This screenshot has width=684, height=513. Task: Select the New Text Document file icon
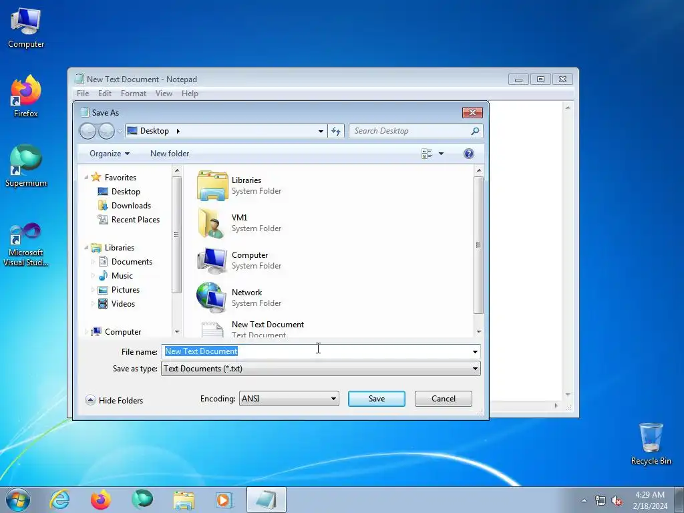click(x=212, y=330)
